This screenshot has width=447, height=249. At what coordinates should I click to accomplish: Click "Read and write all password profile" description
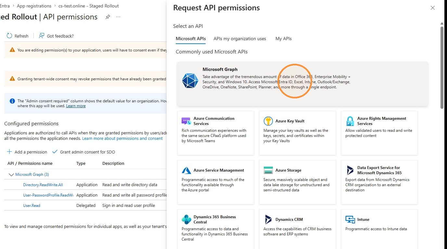[x=134, y=195]
